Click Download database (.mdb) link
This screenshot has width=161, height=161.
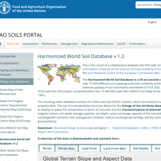[x=130, y=128]
